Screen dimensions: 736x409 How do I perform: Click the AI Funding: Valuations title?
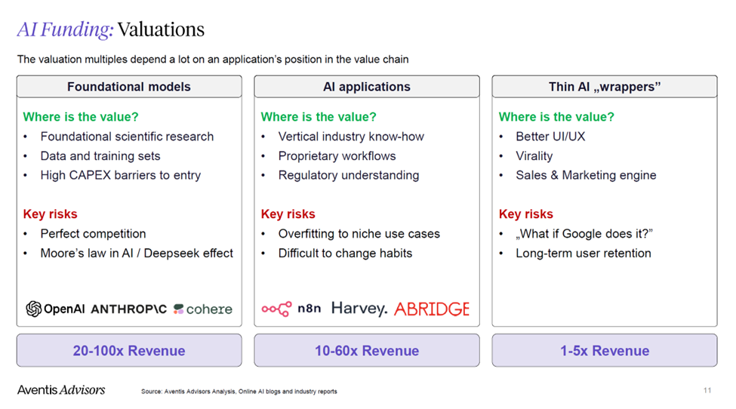click(111, 29)
